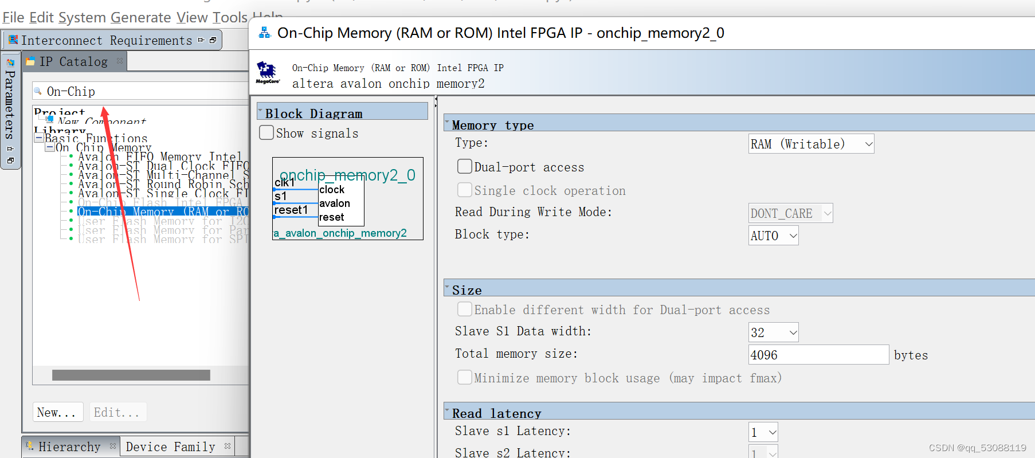Select Avalon-ST Dual Clock FIFO item
The height and width of the screenshot is (458, 1035).
(x=163, y=166)
